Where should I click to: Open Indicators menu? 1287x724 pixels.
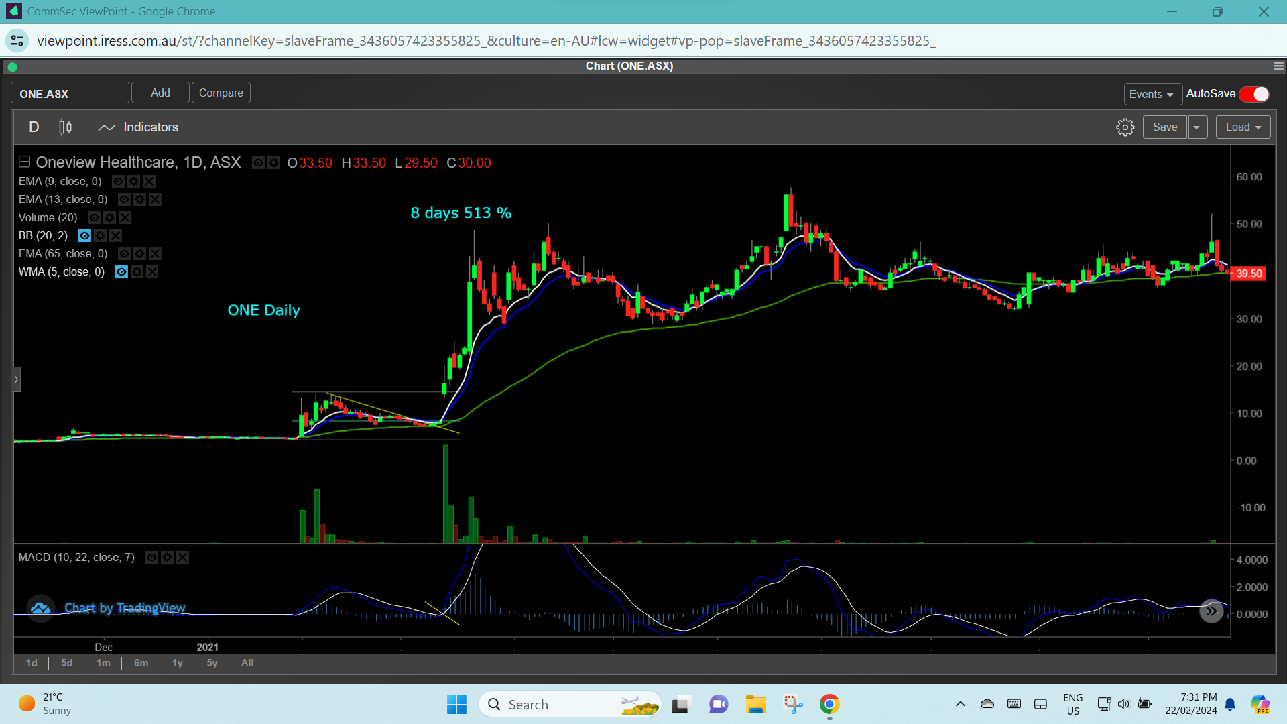click(138, 127)
